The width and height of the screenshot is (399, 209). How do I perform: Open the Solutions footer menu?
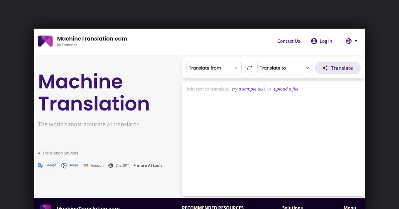(292, 207)
